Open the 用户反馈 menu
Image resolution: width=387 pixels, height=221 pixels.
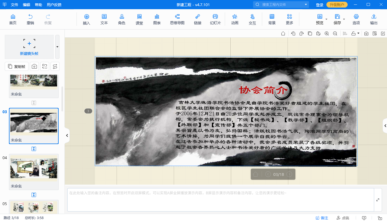(54, 5)
